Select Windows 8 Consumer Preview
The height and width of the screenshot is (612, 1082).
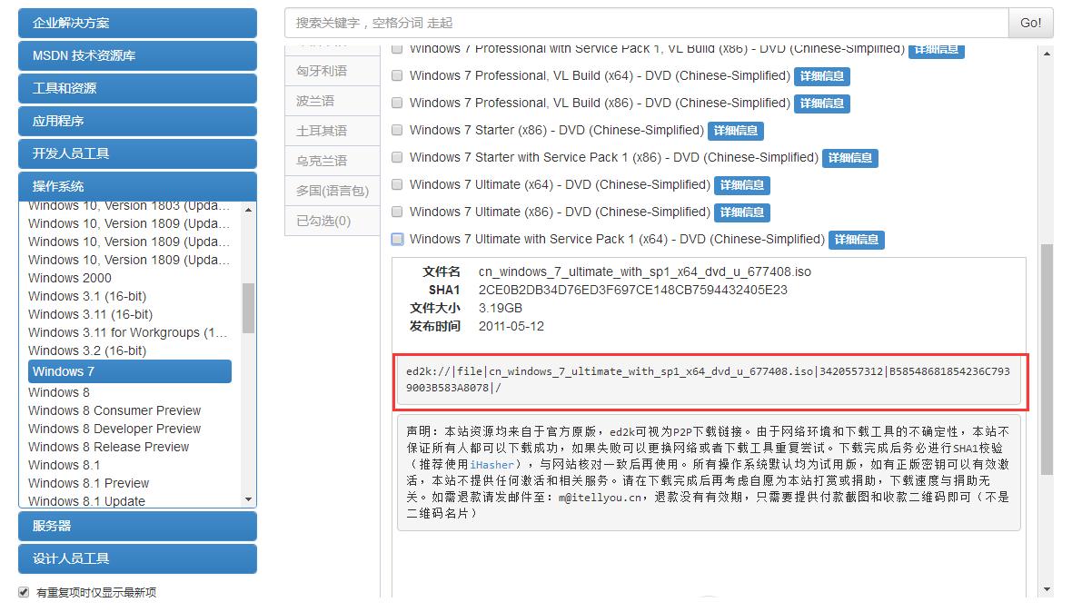click(x=114, y=410)
